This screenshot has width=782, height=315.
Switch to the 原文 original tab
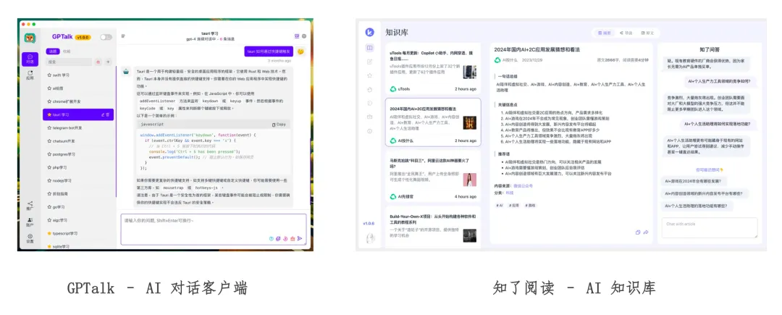(647, 33)
